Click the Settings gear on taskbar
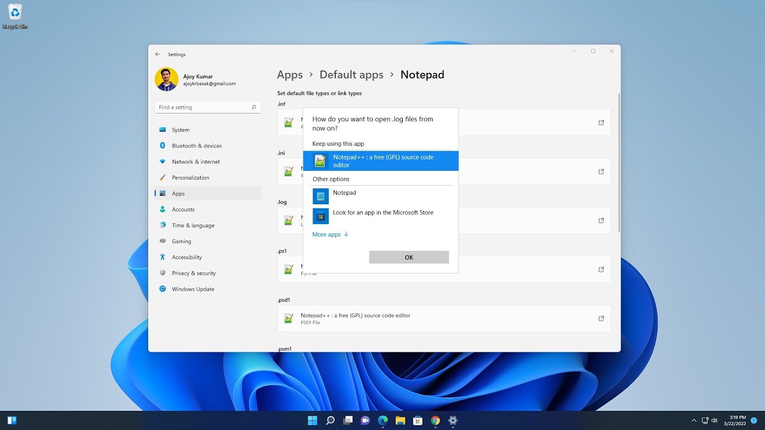 [x=453, y=420]
